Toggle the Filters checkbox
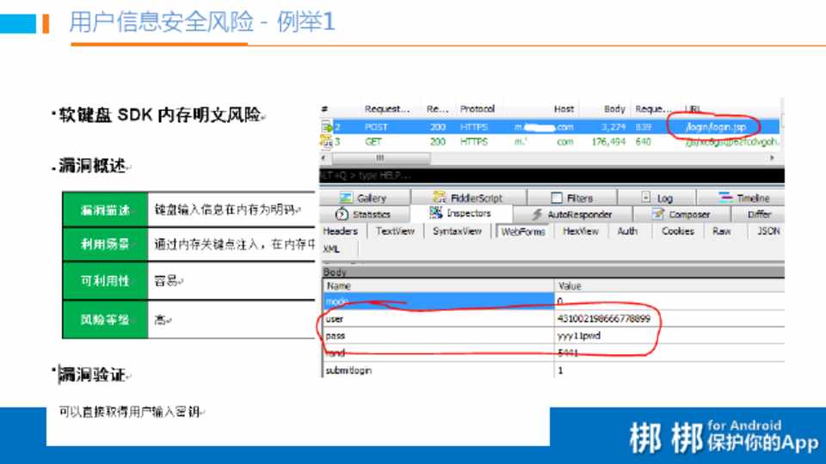Image resolution: width=826 pixels, height=464 pixels. pyautogui.click(x=557, y=198)
